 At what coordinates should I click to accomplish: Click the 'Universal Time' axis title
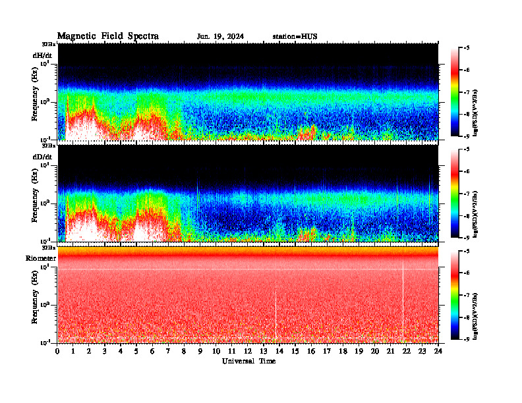248,361
